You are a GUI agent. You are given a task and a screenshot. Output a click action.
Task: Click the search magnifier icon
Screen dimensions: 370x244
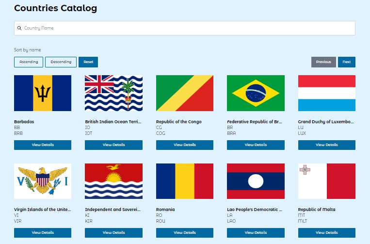coord(19,28)
